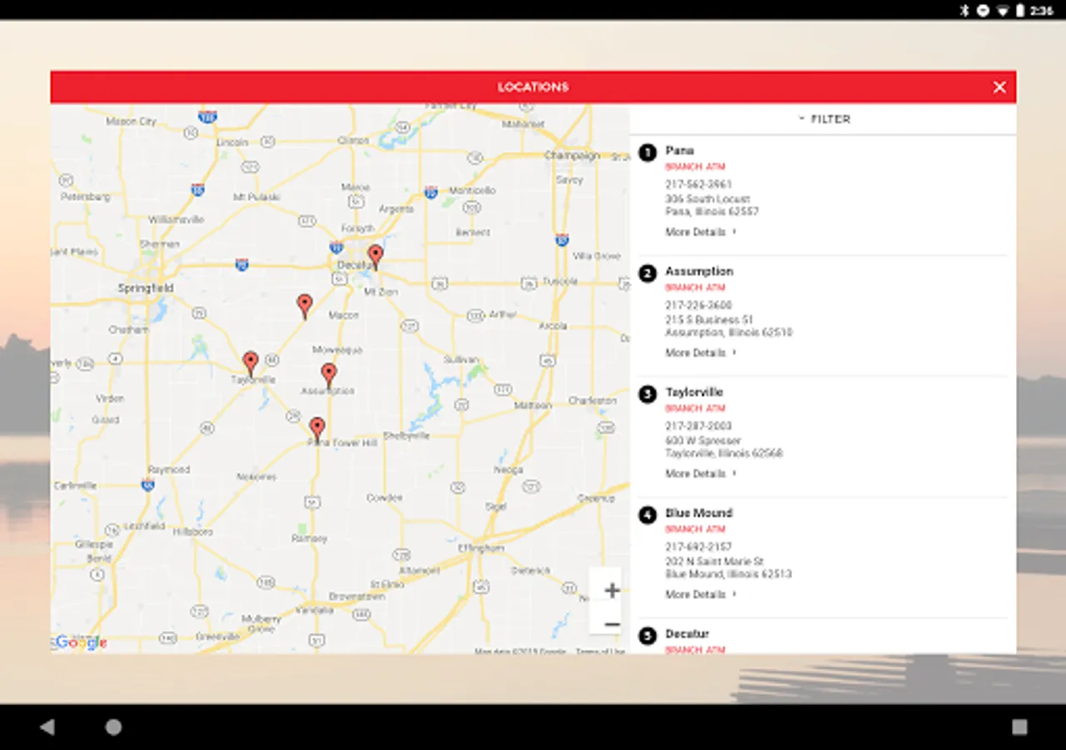Click the Assumption, Illinois 62510 address line

tap(728, 332)
